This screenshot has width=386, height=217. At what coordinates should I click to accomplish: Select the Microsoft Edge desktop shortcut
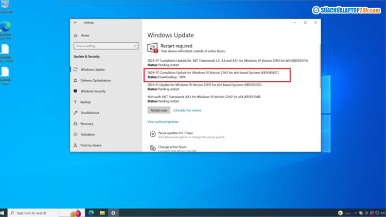5,30
